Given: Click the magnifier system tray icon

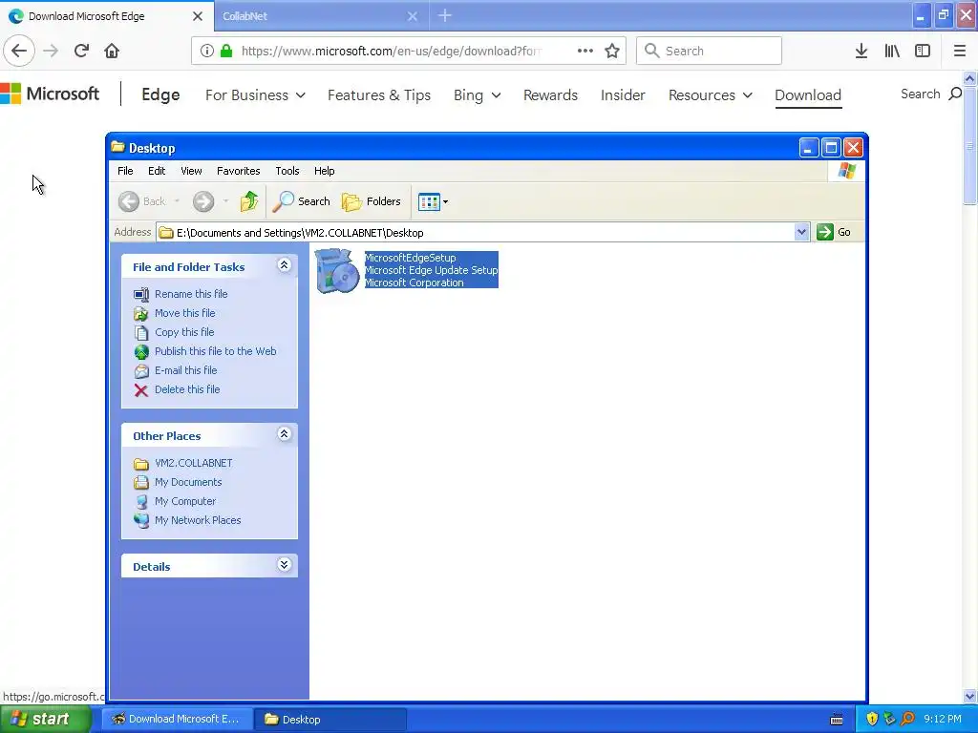Looking at the screenshot, I should 907,719.
